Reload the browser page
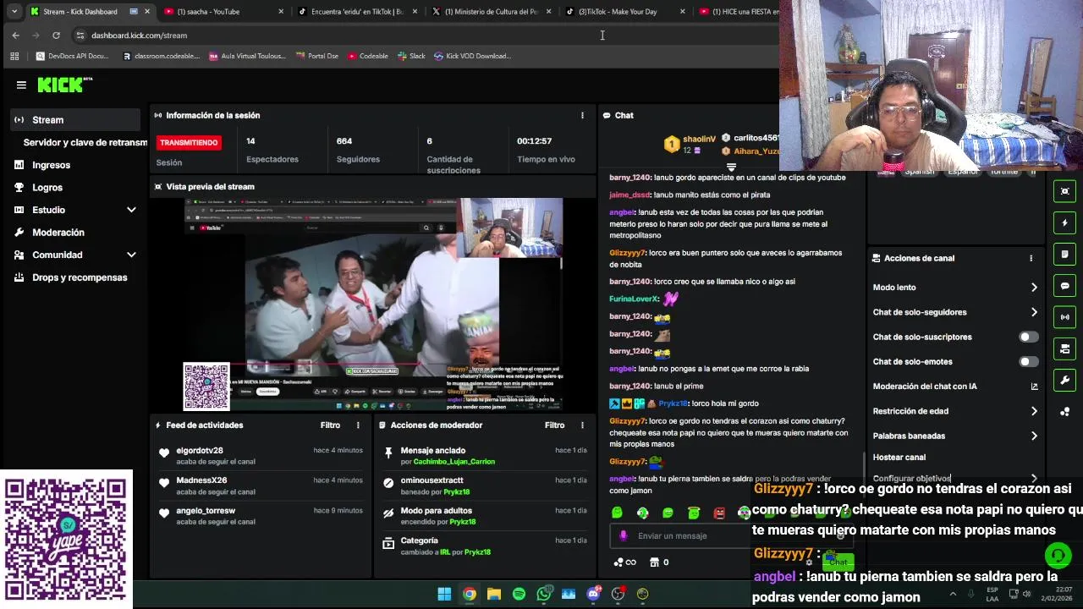 [x=56, y=36]
